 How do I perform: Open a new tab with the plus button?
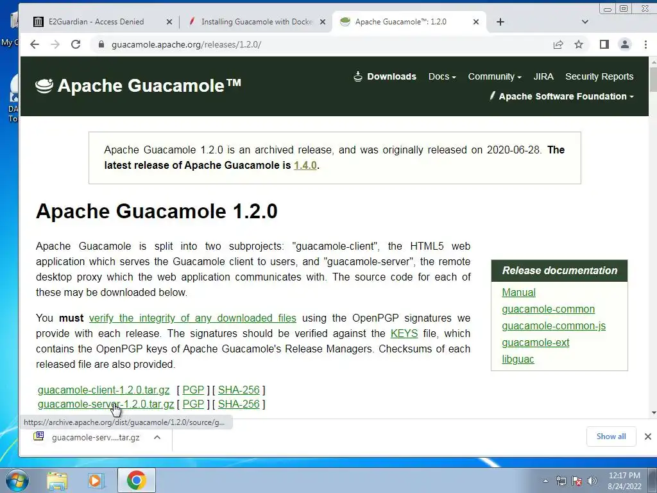coord(500,22)
